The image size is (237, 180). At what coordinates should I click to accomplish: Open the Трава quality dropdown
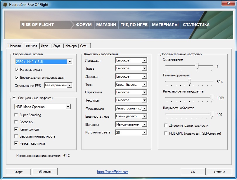[x=144, y=68]
